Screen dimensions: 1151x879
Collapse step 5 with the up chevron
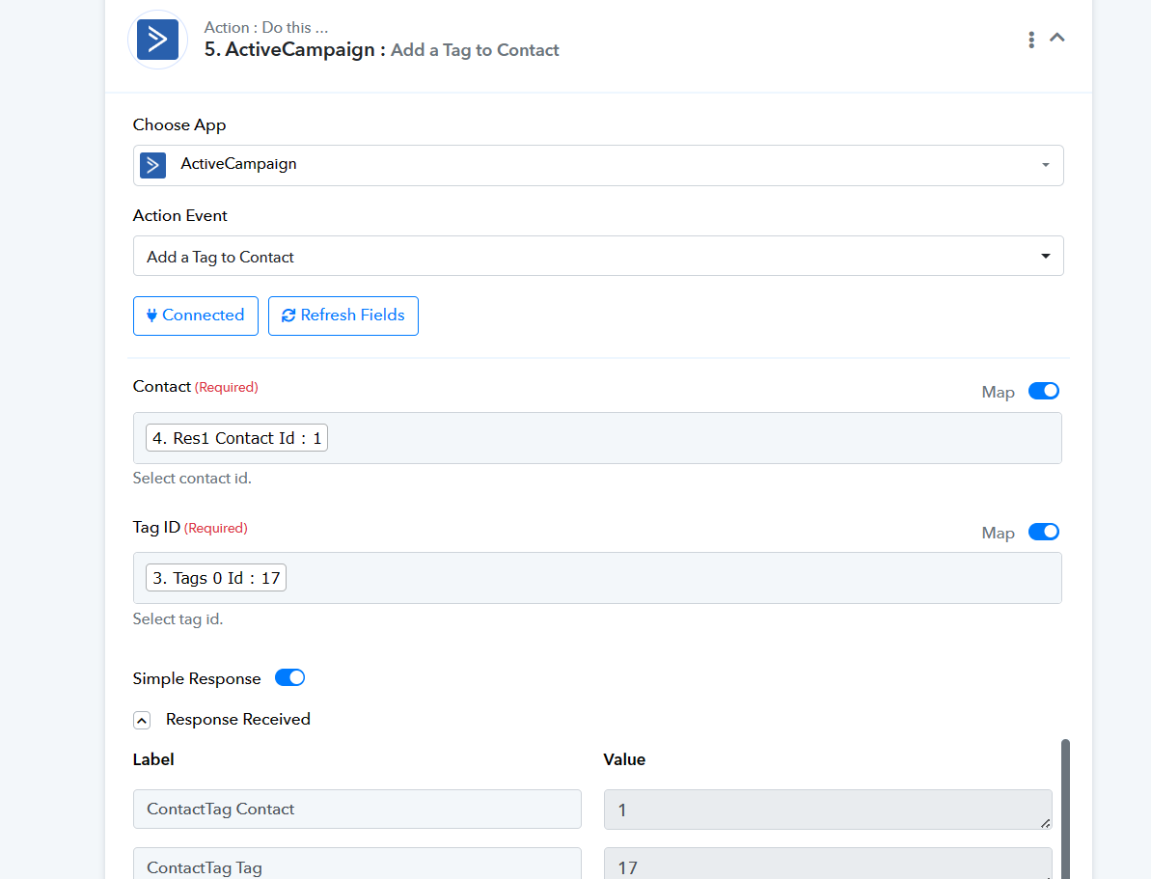tap(1057, 38)
